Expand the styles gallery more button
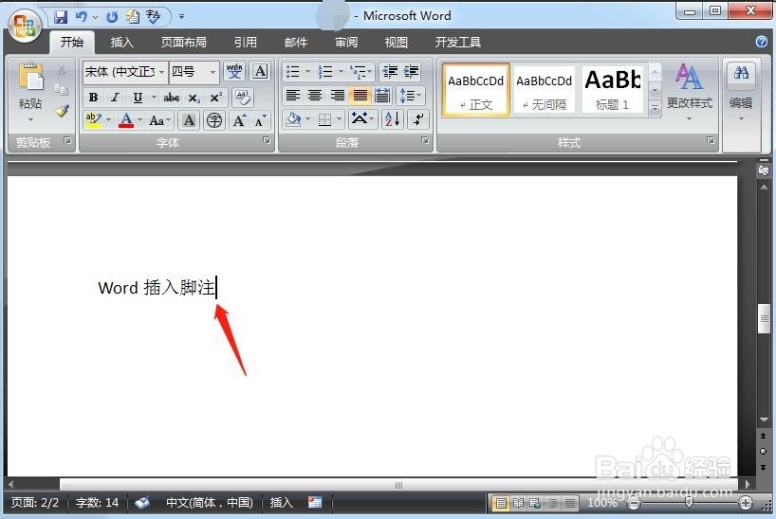Screen dimensions: 776x519 coord(655,108)
